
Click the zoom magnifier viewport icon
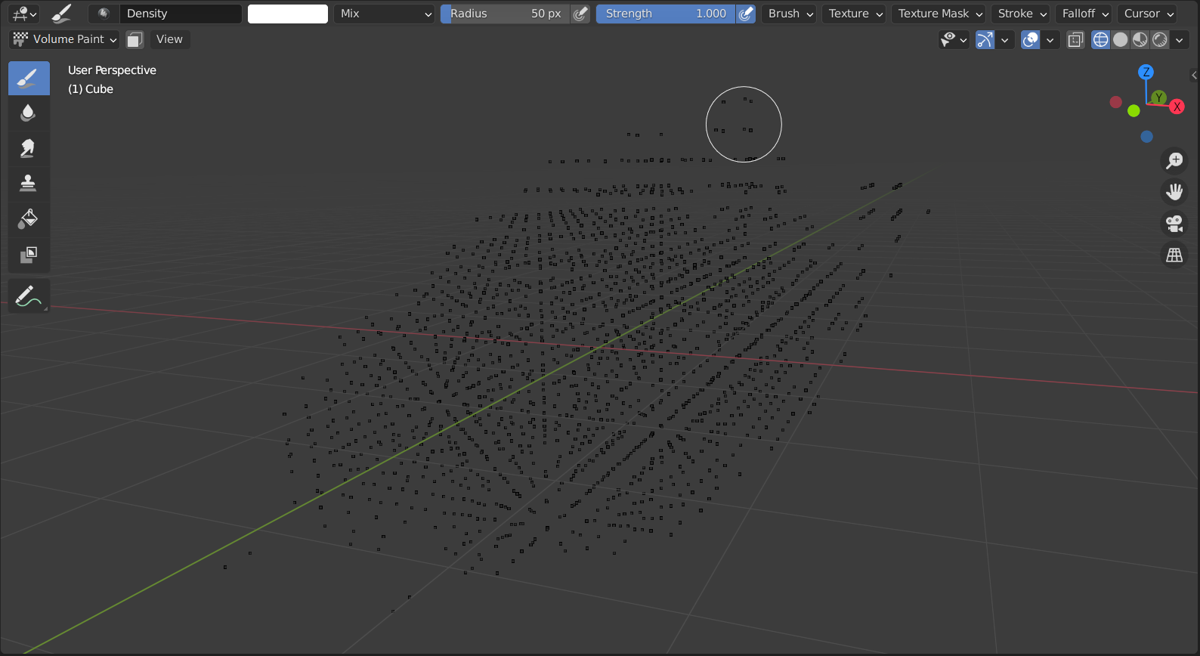click(1174, 160)
